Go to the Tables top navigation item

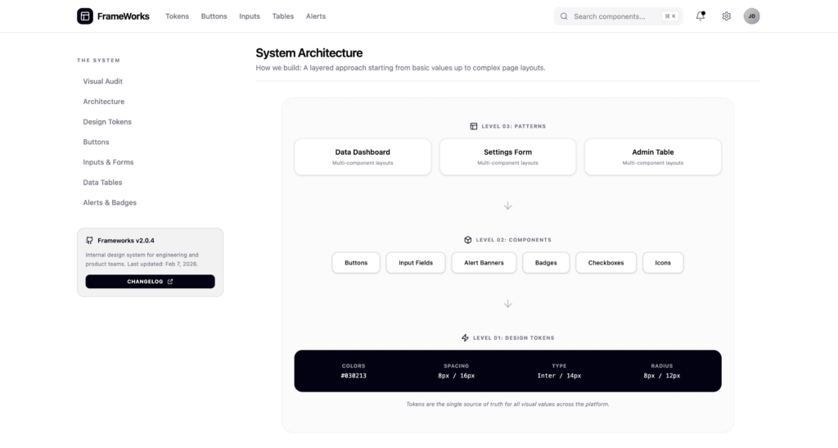(283, 16)
